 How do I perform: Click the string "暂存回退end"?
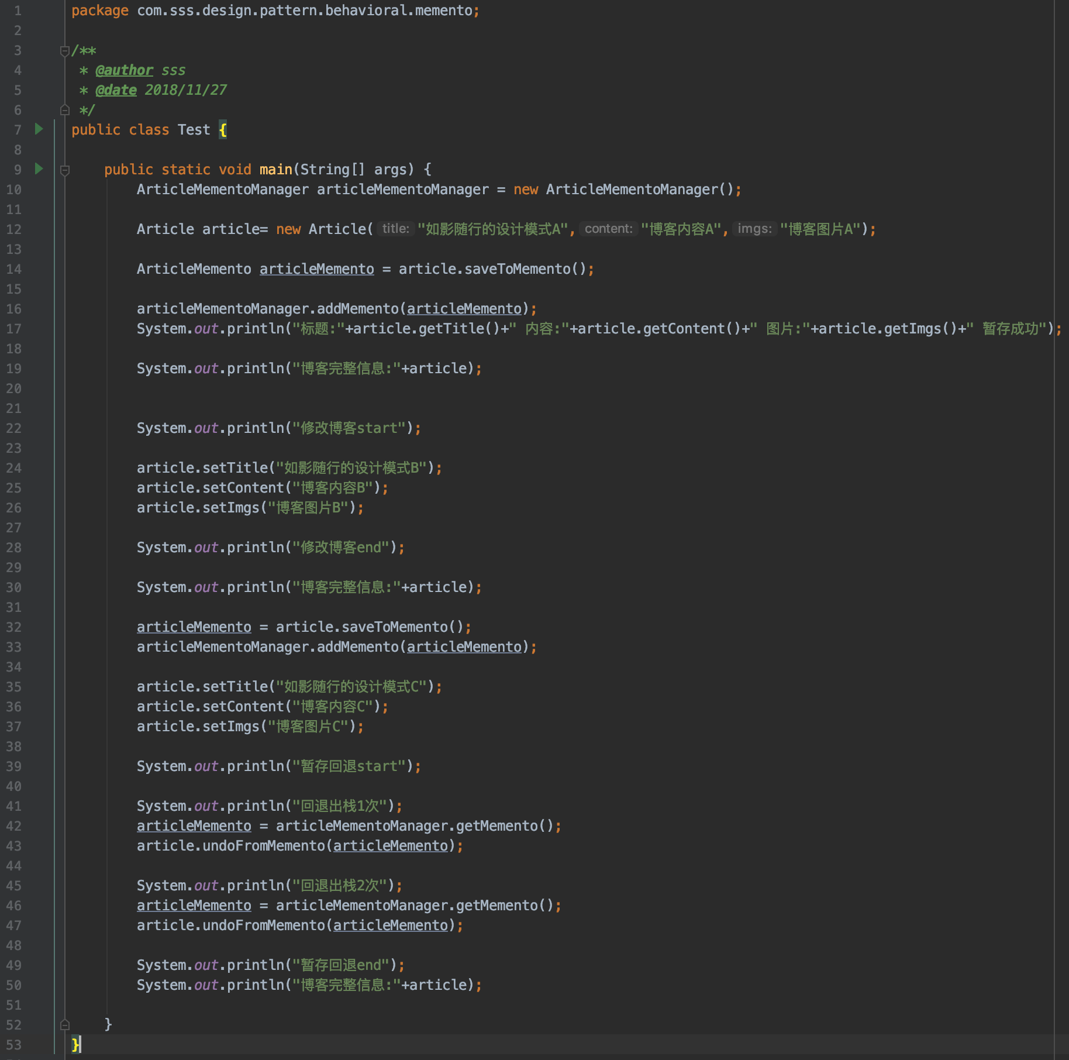pos(341,965)
